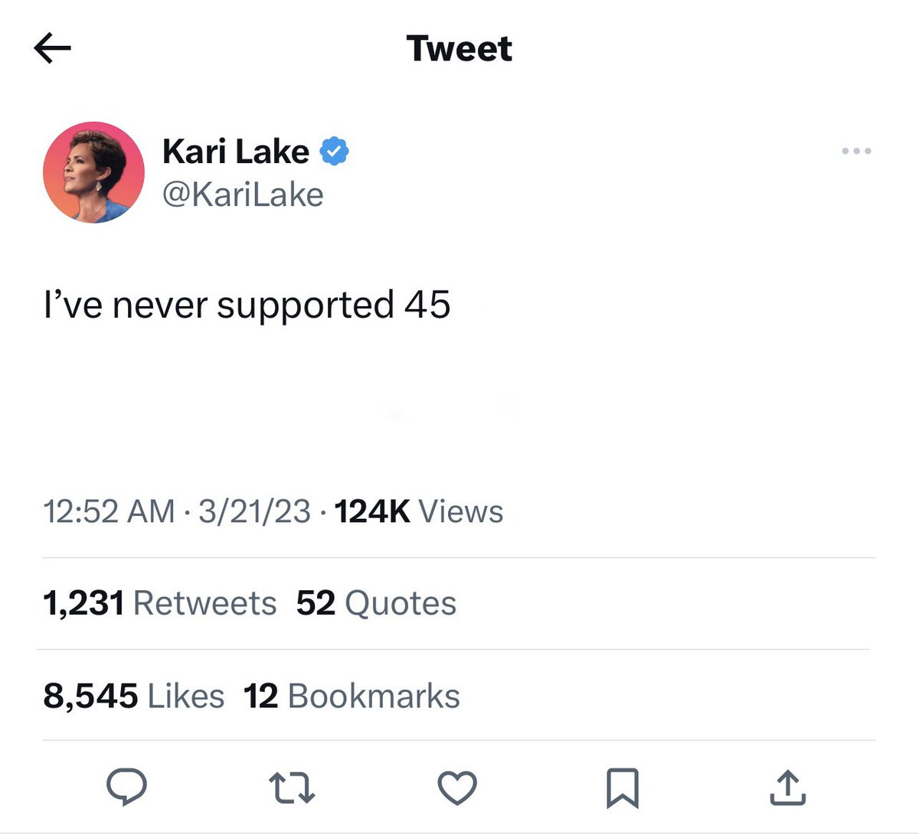Select the tweet text "I've never supported 45"
Viewport: 919px width, 835px height.
pyautogui.click(x=247, y=305)
